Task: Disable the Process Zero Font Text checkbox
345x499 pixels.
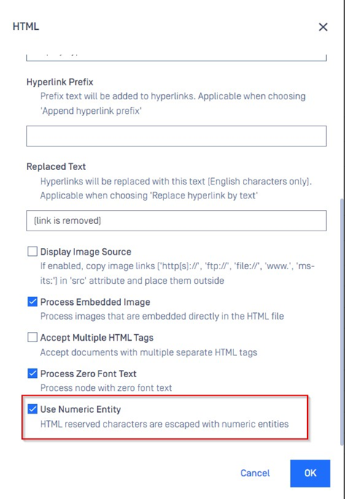Action: click(x=33, y=374)
